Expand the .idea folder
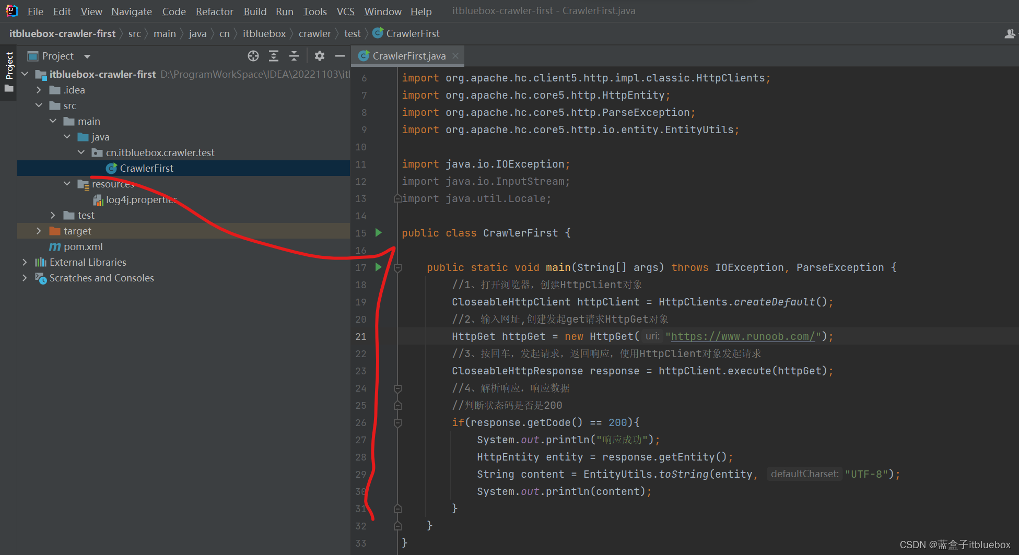This screenshot has width=1019, height=555. click(39, 90)
